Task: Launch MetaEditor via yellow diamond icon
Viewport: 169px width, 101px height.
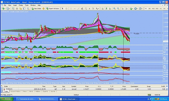Action: 44,9
